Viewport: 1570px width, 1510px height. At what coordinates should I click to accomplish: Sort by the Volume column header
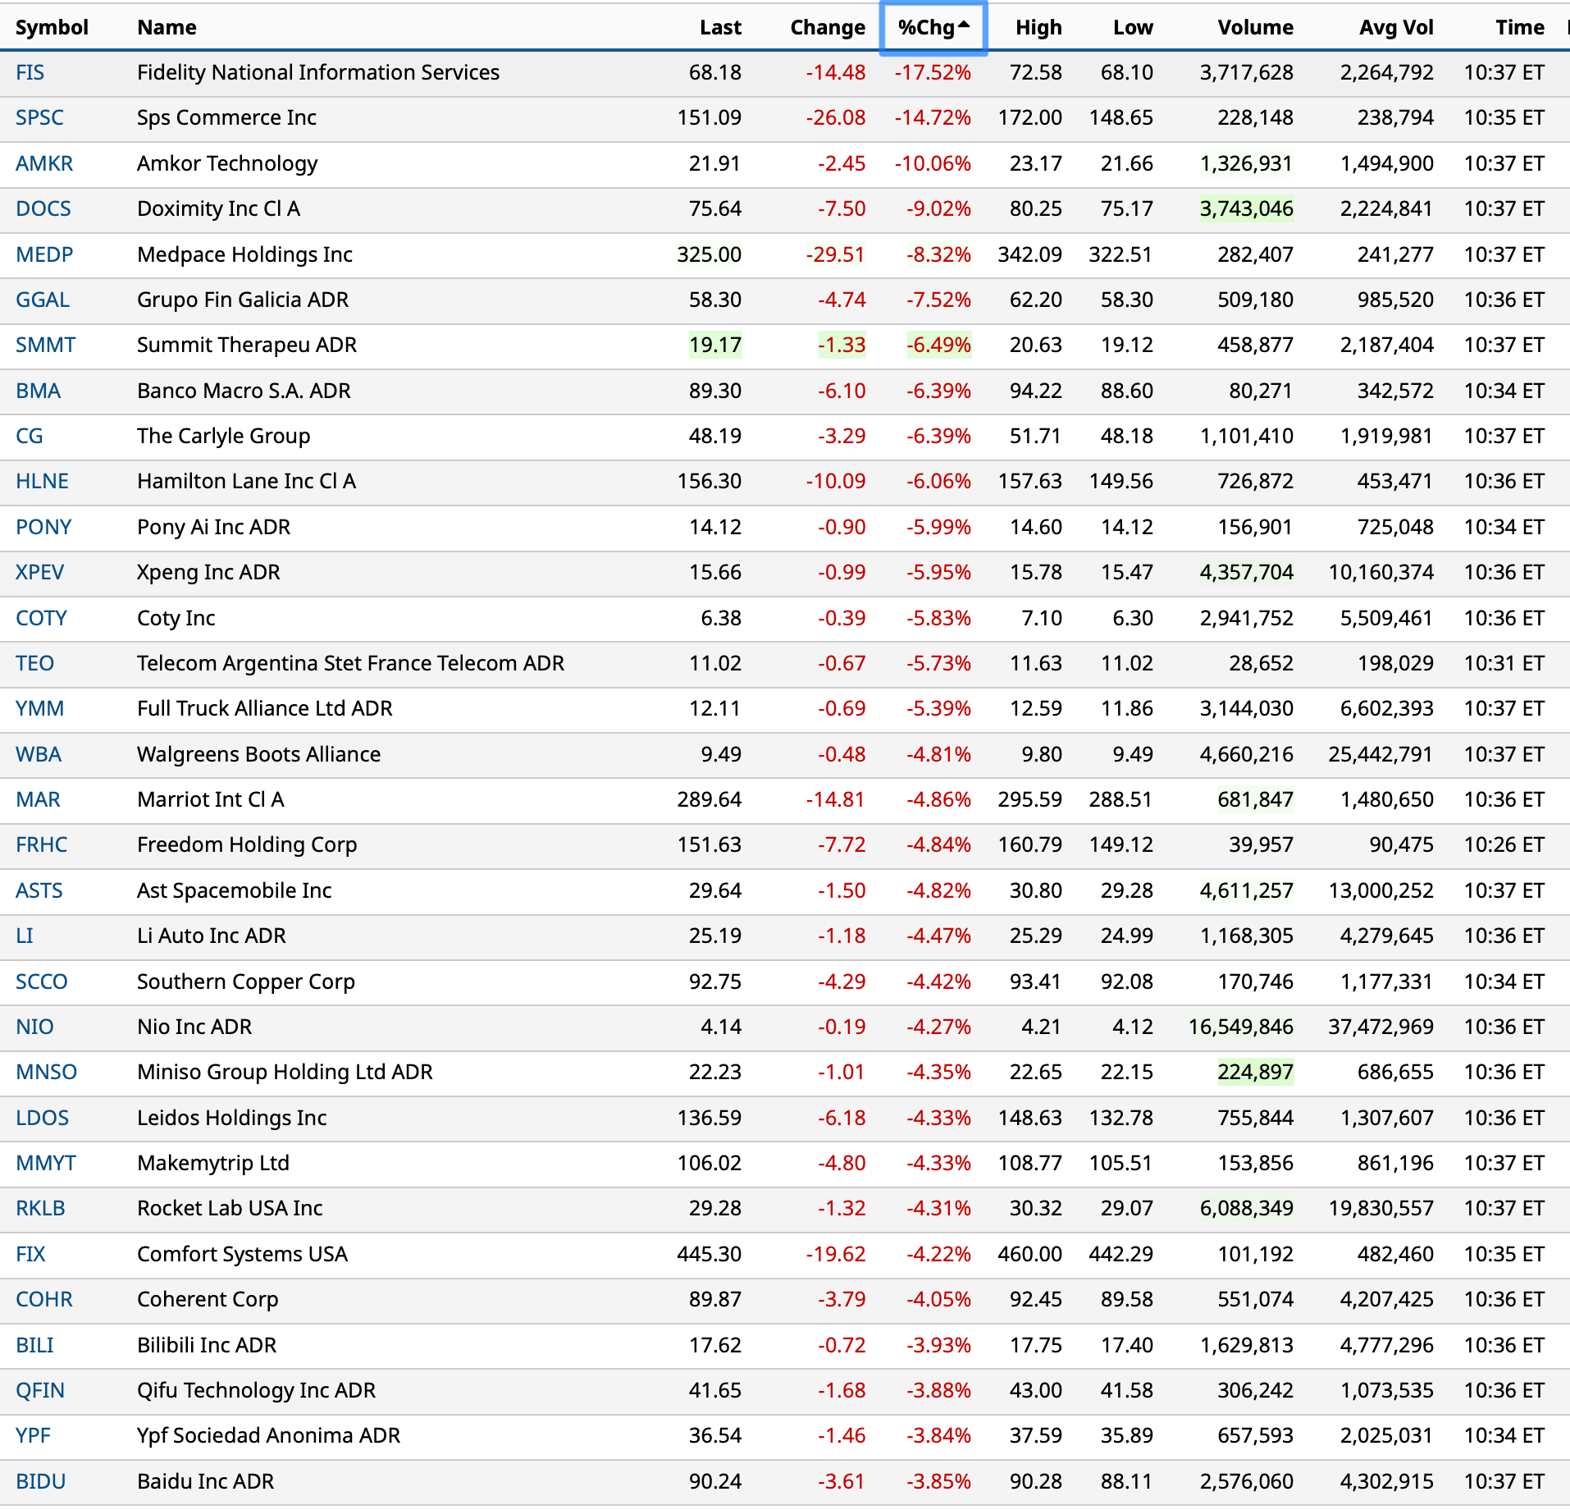[x=1254, y=28]
